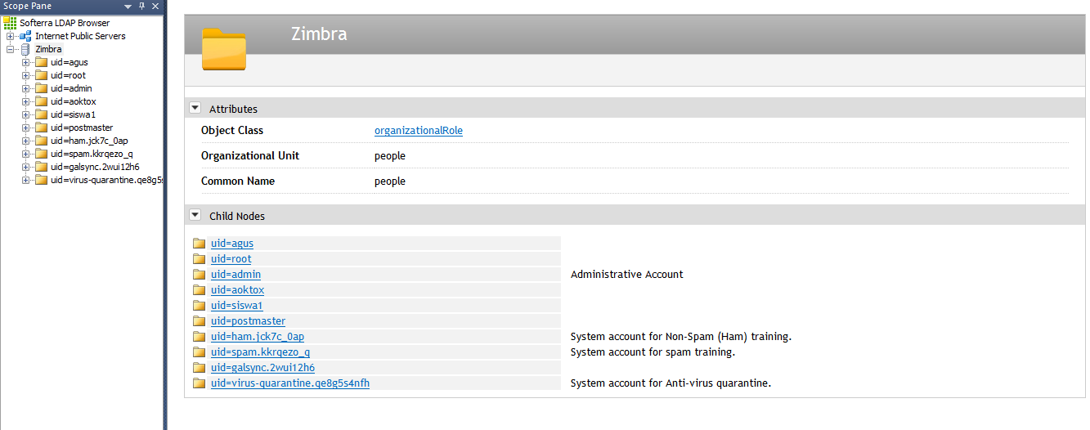1090x430 pixels.
Task: Click folder icon of uid=agus in tree
Action: point(41,62)
